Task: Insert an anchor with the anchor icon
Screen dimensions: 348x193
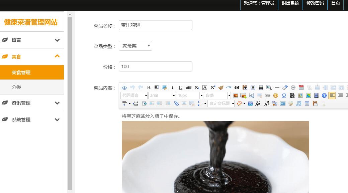Action: coord(124,87)
